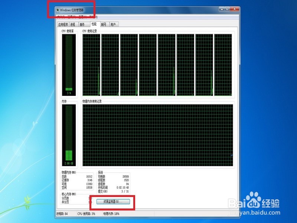Viewport: 297px width, 223px height.
Task: Click the 核心内存(MB) group heading
Action: pyautogui.click(x=69, y=194)
